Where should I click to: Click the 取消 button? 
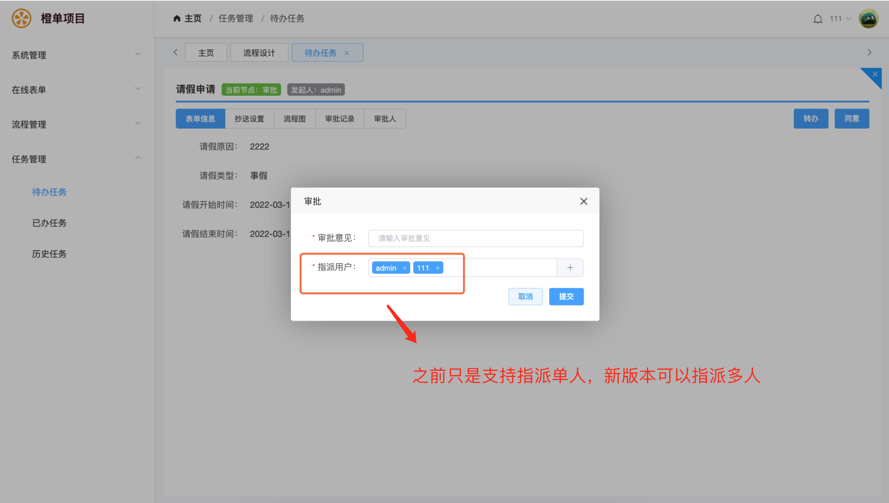[x=525, y=296]
